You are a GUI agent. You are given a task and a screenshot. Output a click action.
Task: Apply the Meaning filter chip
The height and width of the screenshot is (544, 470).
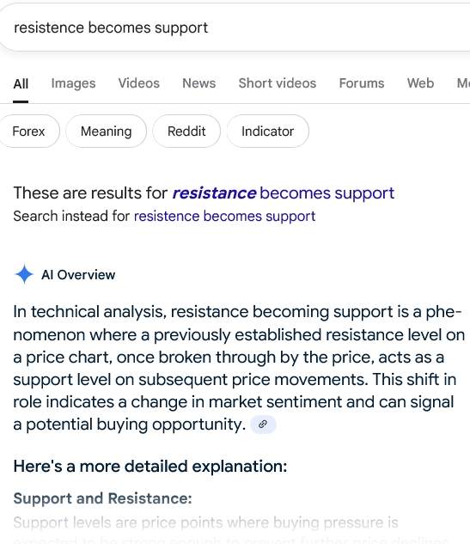[107, 131]
